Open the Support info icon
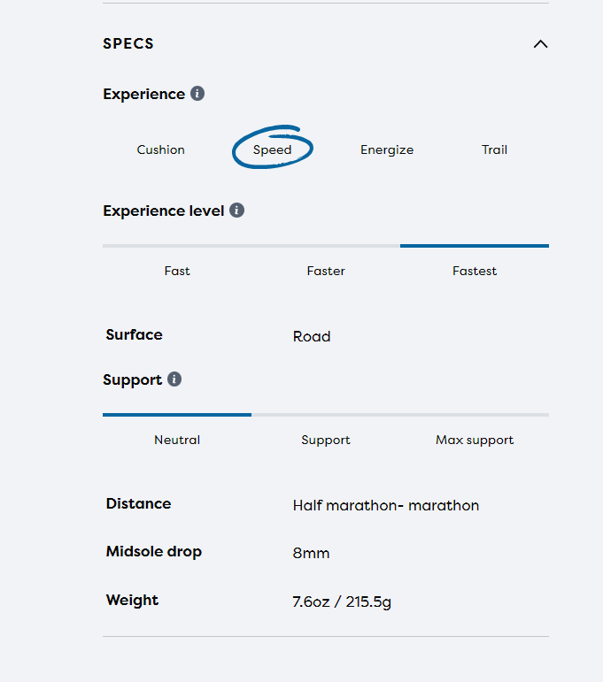 point(174,379)
